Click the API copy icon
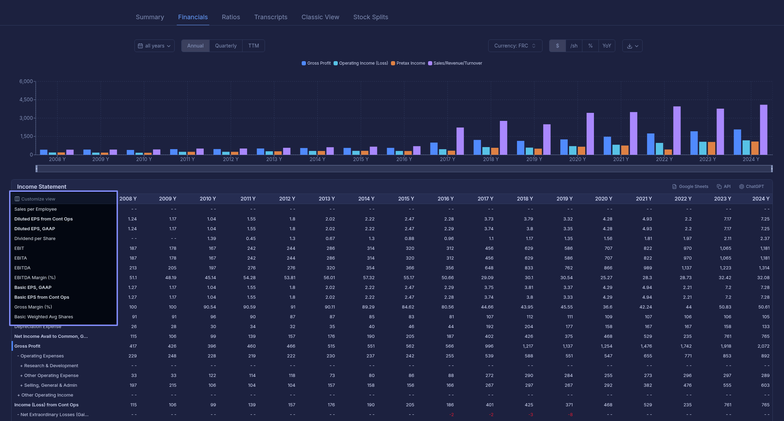Viewport: 784px width, 421px height. click(x=719, y=187)
